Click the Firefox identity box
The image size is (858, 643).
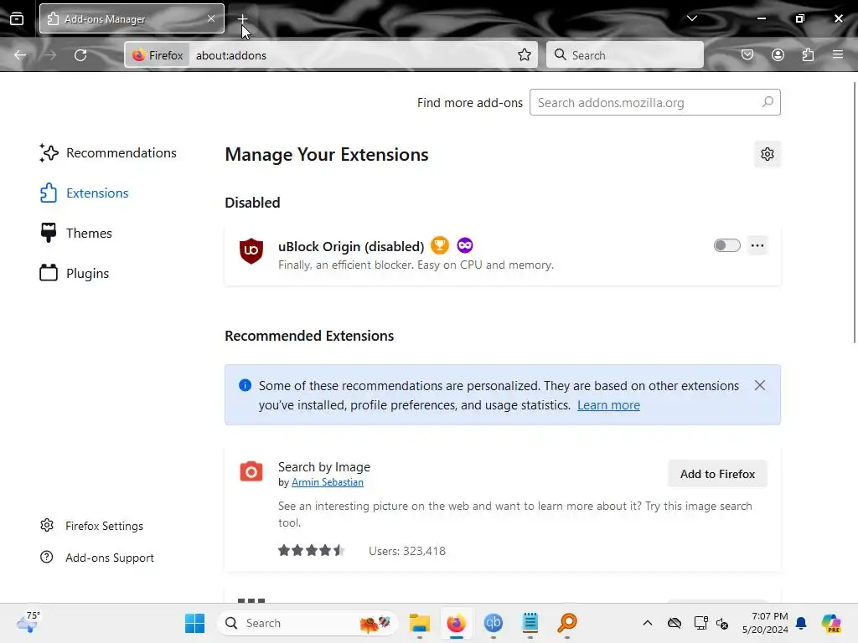(x=158, y=55)
